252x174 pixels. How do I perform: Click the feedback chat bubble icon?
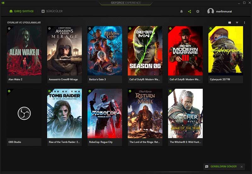[x=207, y=167]
